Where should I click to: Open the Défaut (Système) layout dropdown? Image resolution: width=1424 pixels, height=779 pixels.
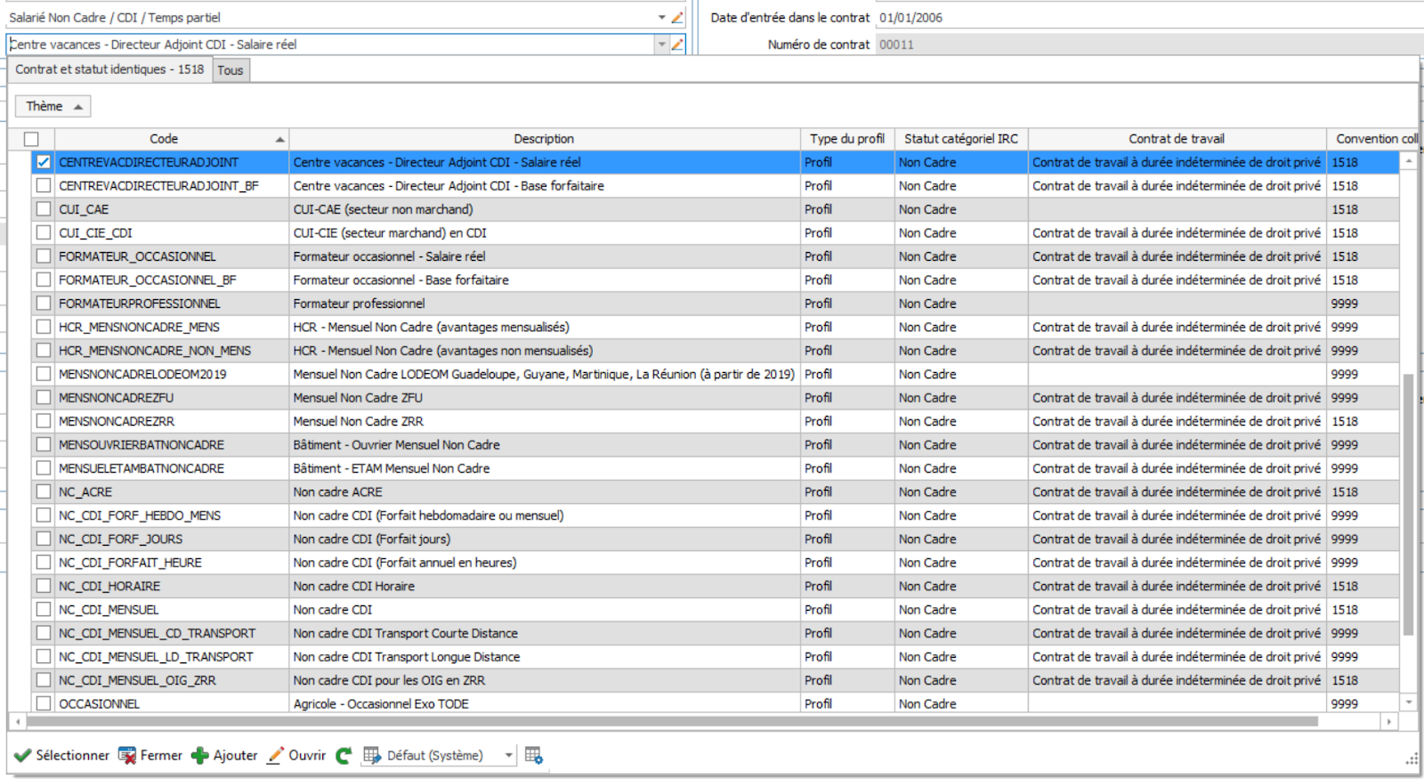pos(508,755)
